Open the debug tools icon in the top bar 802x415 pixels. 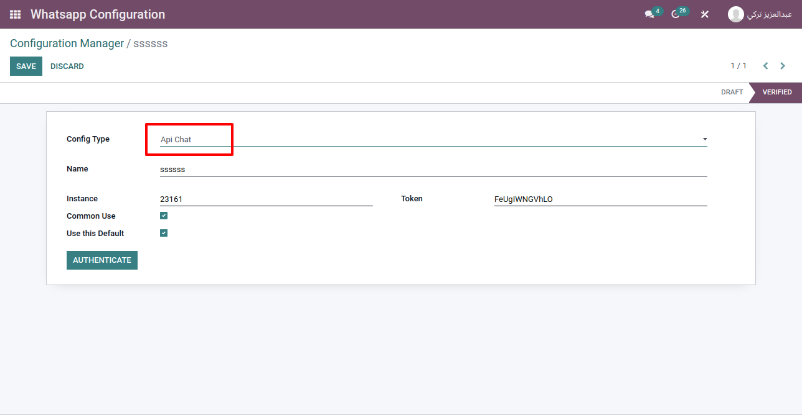click(x=705, y=14)
